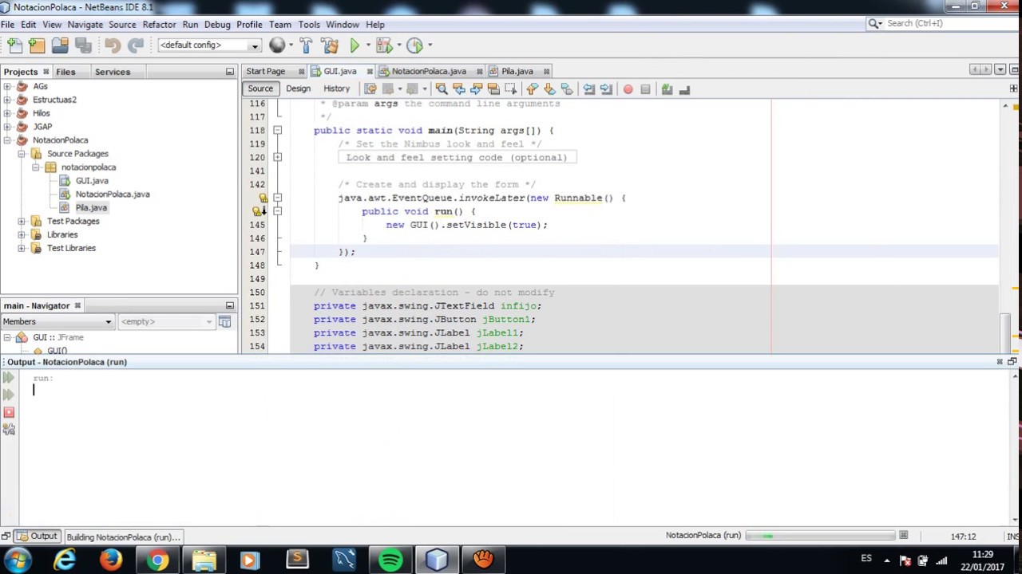Switch to the Files panel tab
Screen dimensions: 1022x574
click(65, 72)
